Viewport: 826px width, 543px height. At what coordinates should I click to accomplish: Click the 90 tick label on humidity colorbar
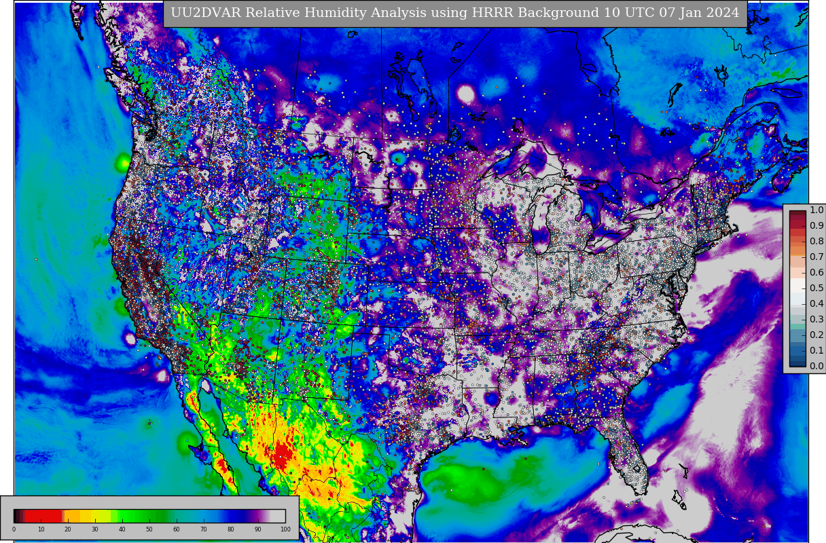tap(258, 529)
